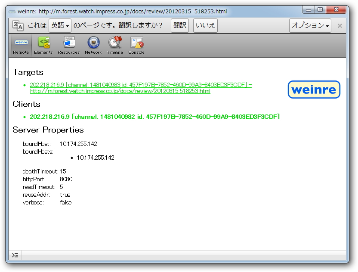Switch to the Console panel
Screen dimensions: 358x272
[136, 45]
